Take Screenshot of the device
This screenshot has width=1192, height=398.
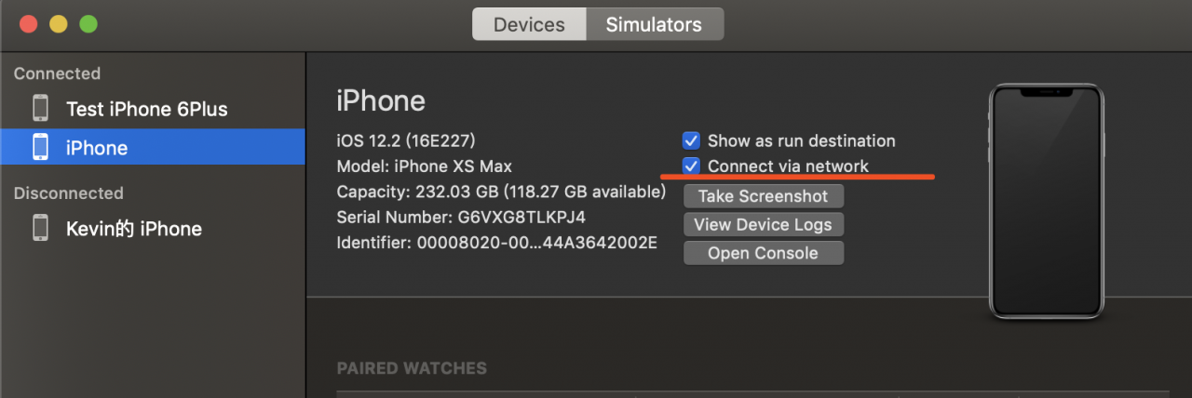[x=764, y=196]
